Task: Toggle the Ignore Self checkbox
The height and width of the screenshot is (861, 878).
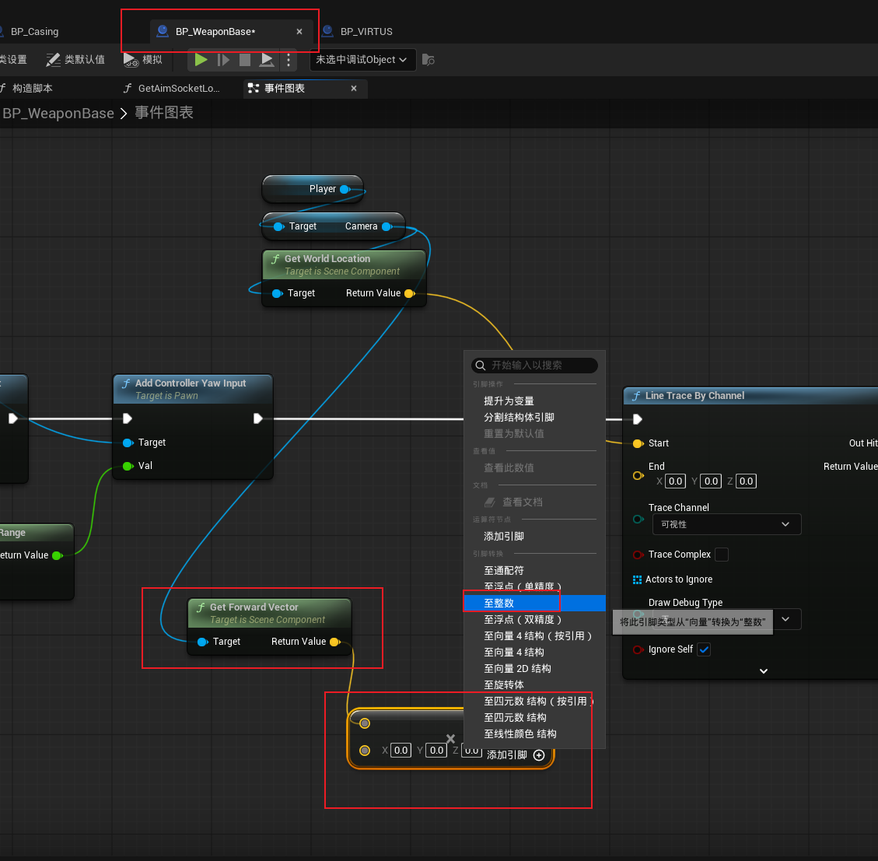Action: [x=705, y=649]
